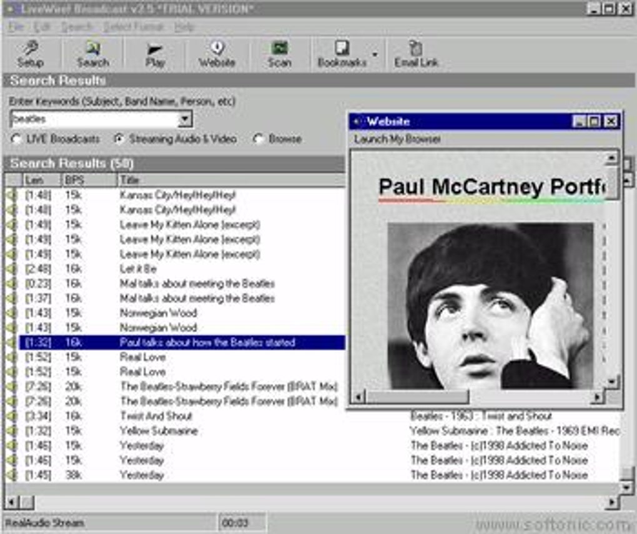637x534 pixels.
Task: Open the Bookmarks toolbar icon
Action: pos(342,54)
